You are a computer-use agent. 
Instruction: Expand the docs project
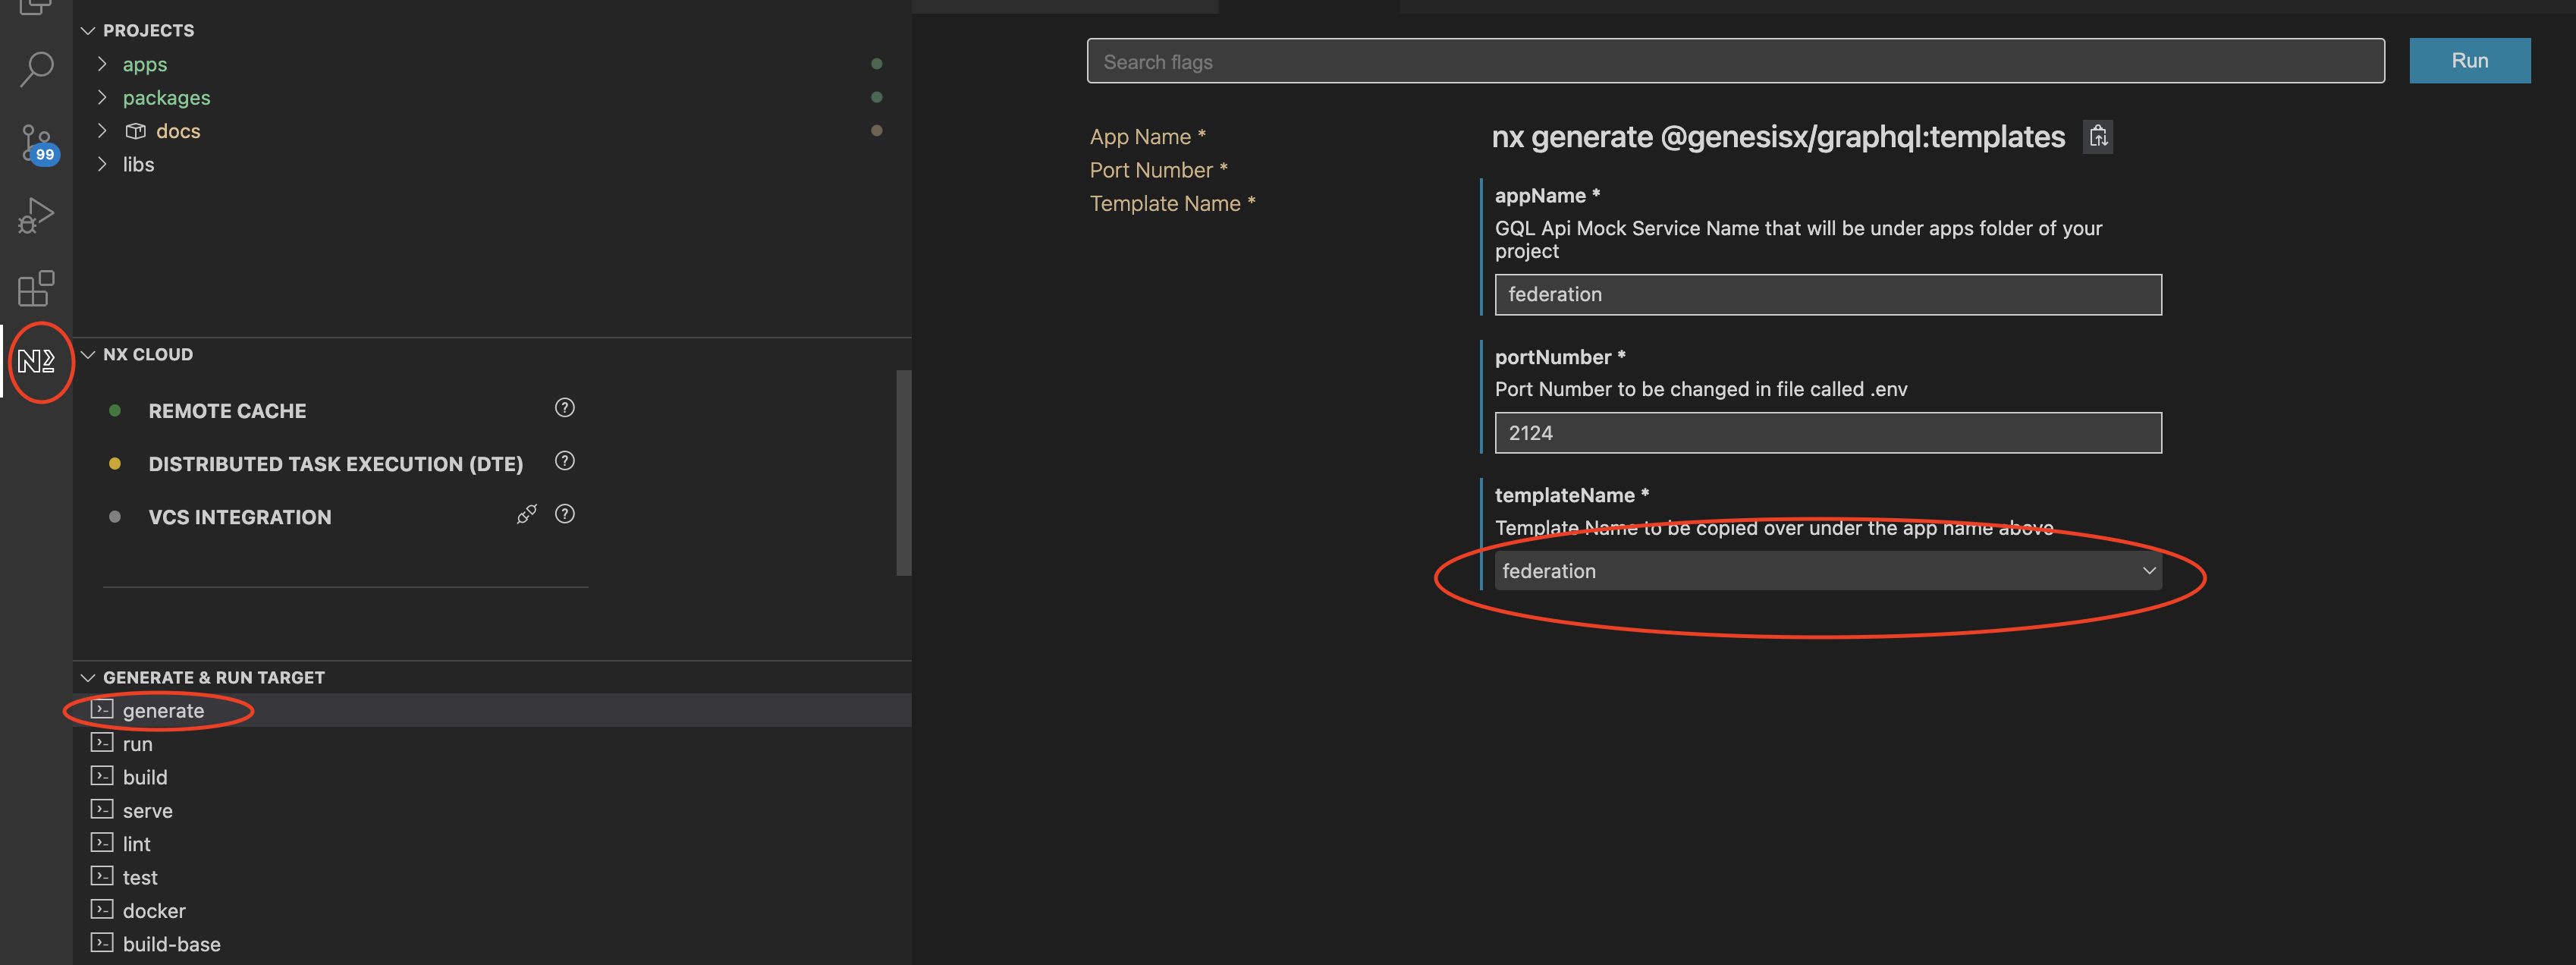(x=102, y=131)
